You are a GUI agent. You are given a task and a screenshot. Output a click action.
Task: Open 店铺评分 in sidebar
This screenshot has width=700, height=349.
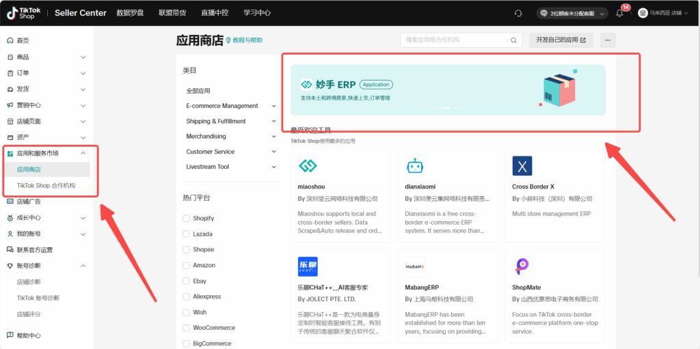[x=29, y=314]
